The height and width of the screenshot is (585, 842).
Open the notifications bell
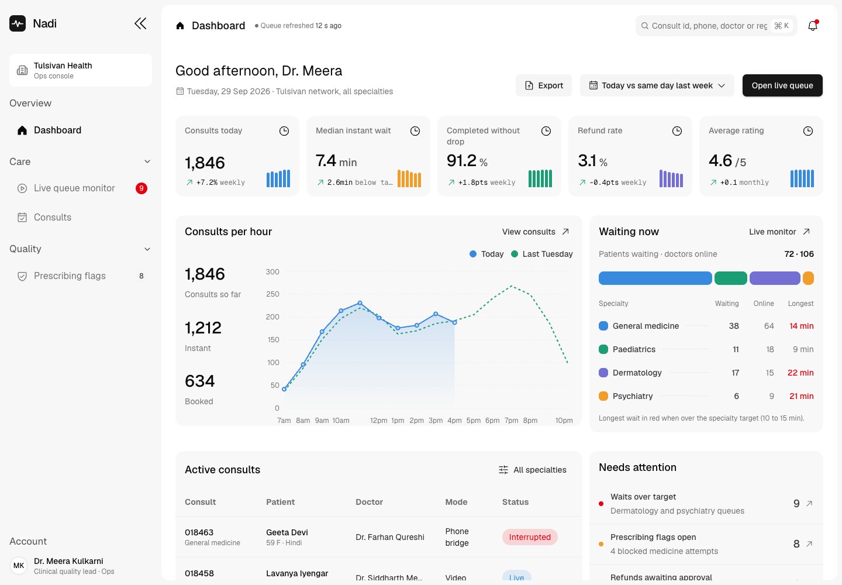tap(813, 26)
